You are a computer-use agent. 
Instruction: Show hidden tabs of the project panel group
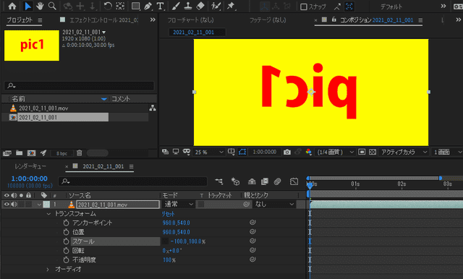(x=153, y=20)
